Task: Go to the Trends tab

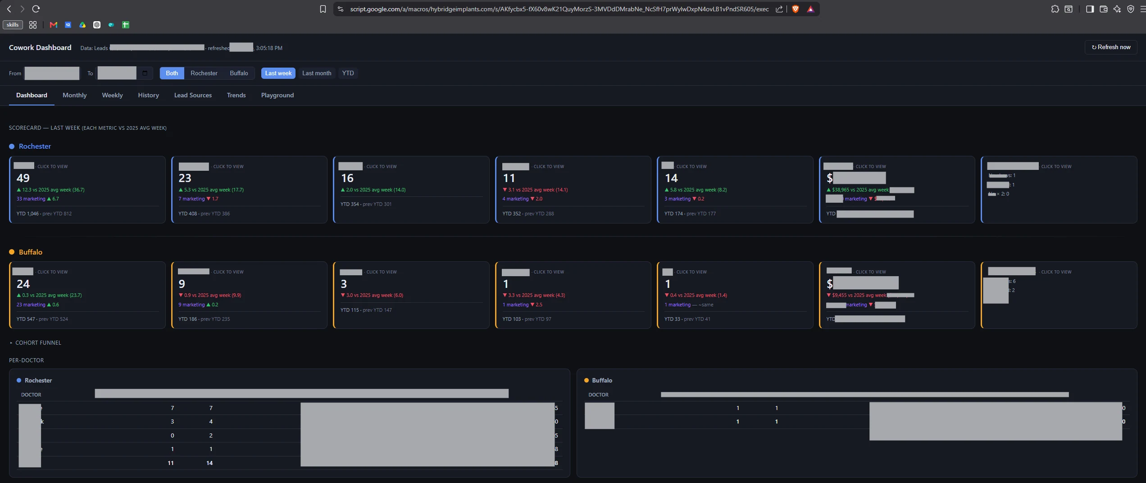Action: (236, 95)
